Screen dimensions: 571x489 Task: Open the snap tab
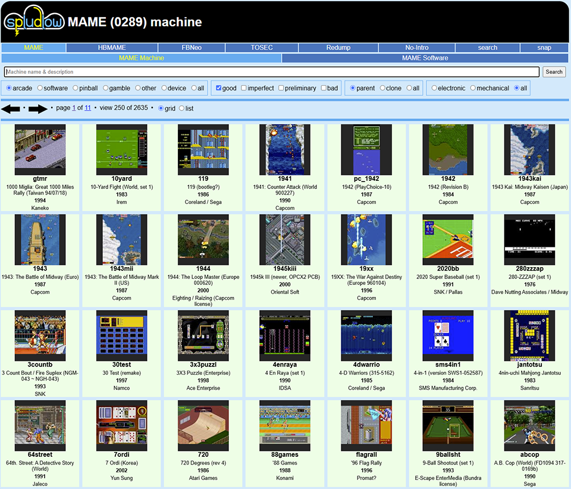[544, 48]
